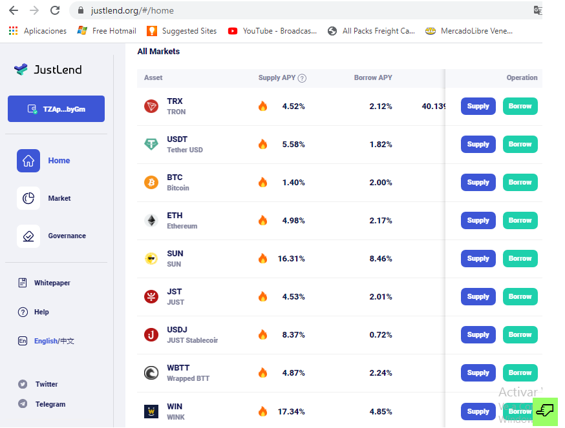Open the All Packs Freight bookmark

[x=372, y=31]
